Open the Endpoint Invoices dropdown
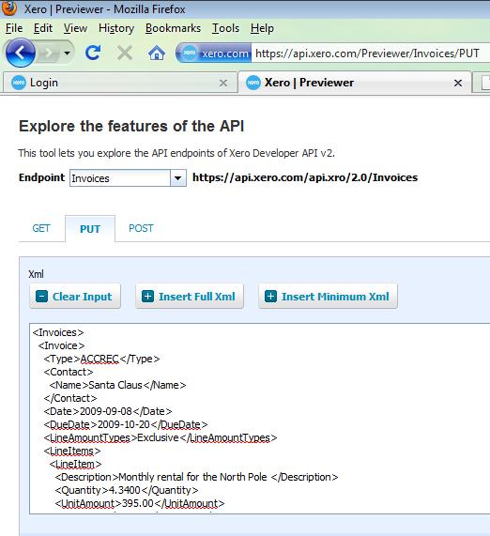 (128, 177)
